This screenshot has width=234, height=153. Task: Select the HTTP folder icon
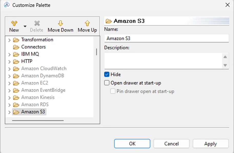pyautogui.click(x=16, y=61)
